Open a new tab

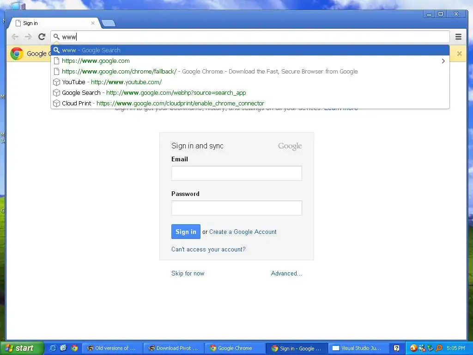pos(108,23)
